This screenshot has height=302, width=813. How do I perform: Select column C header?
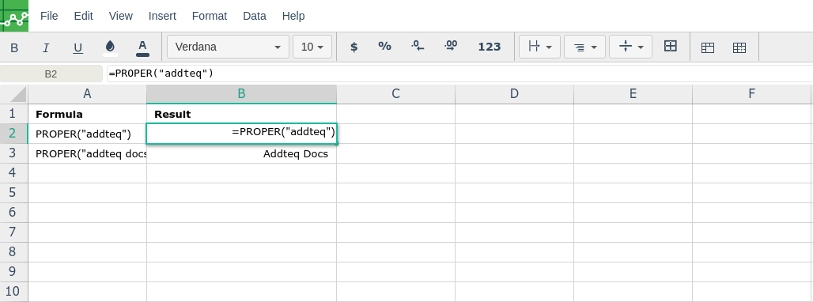pos(395,94)
